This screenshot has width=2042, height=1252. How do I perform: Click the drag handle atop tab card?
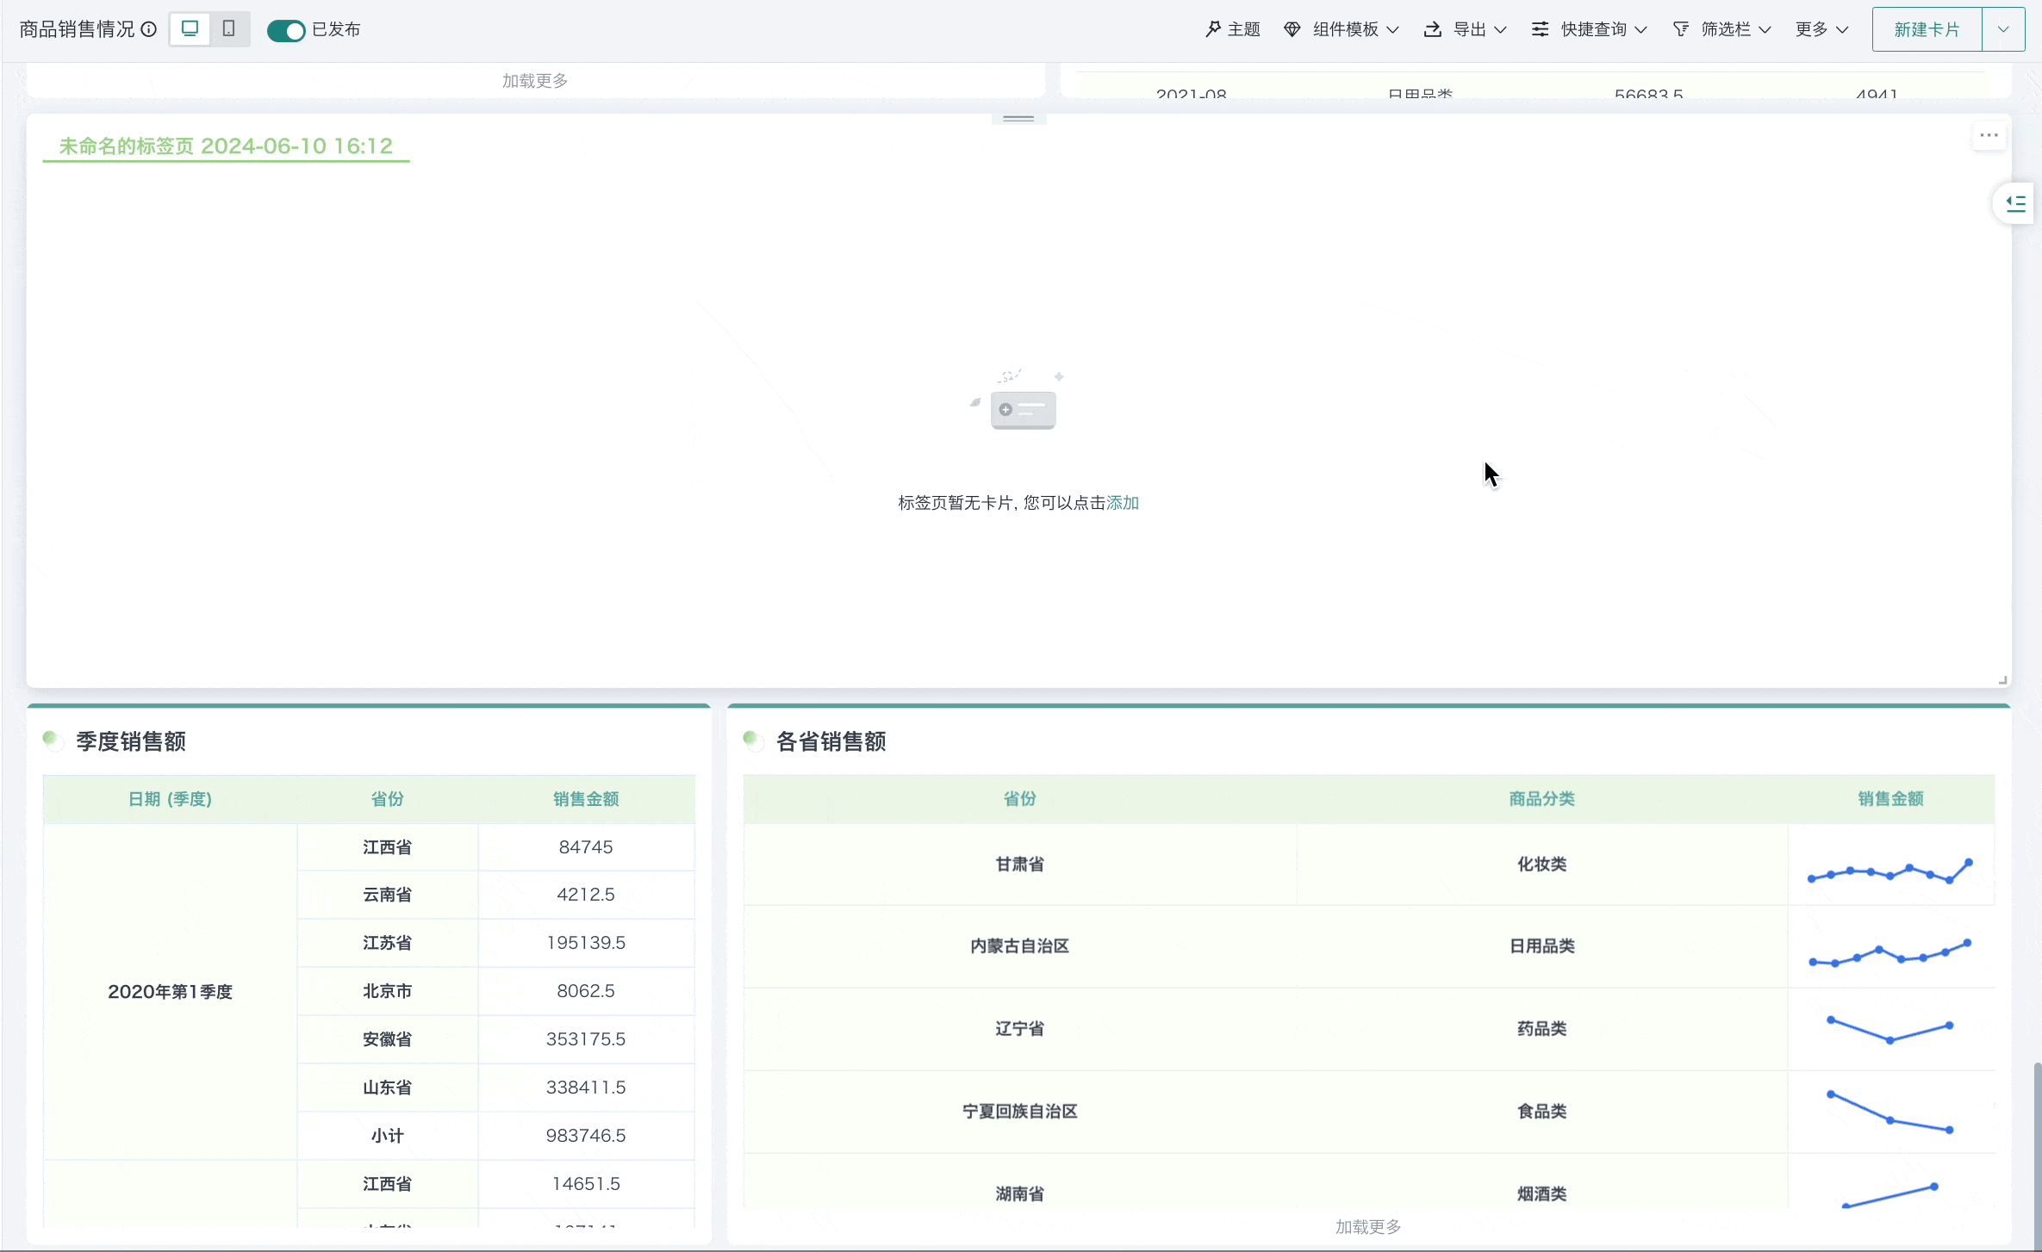click(1018, 119)
